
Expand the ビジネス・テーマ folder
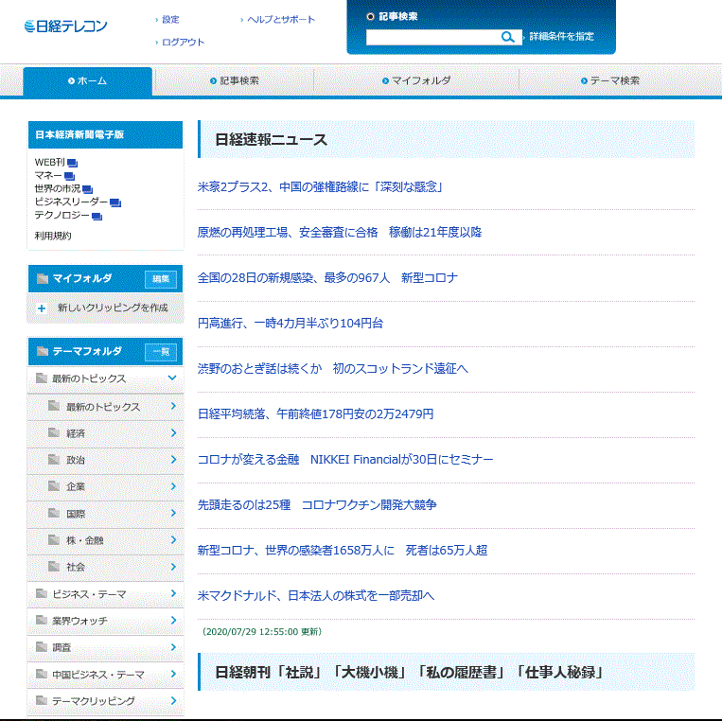point(173,594)
